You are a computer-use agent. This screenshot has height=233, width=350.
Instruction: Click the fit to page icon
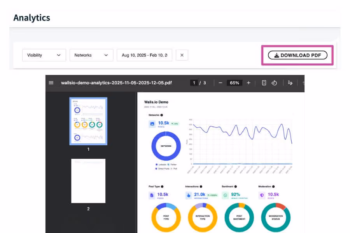coord(264,83)
